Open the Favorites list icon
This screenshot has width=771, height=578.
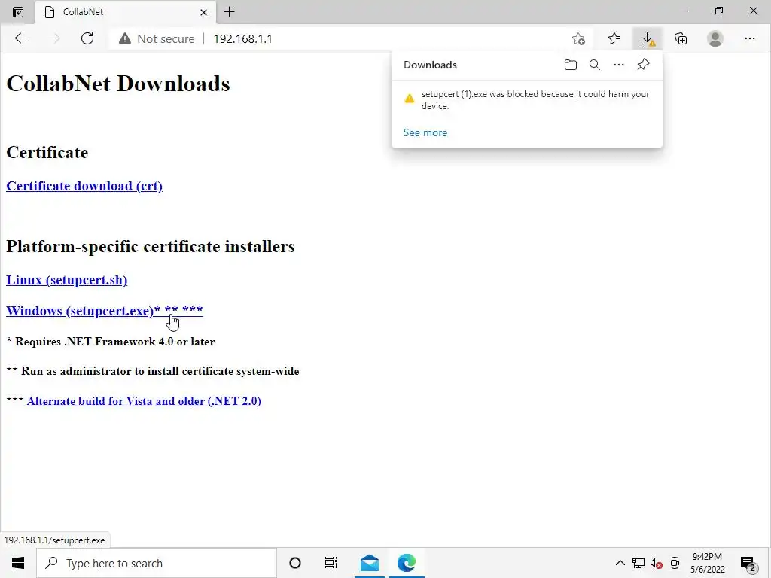pos(614,39)
